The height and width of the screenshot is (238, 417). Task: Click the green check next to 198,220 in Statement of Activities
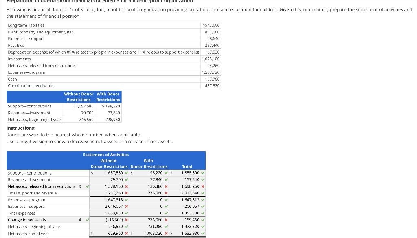(x=166, y=173)
